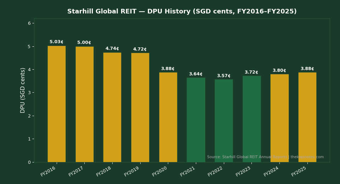Click the y-axis tick label 3

pos(29,93)
